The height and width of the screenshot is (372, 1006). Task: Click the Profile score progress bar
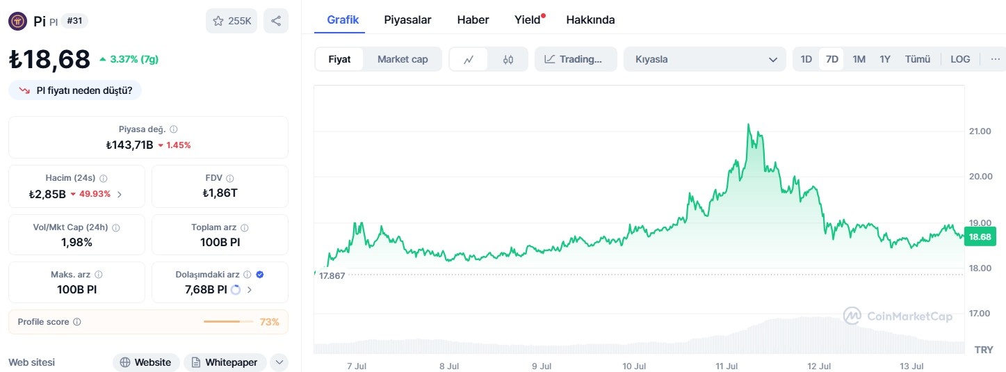228,322
